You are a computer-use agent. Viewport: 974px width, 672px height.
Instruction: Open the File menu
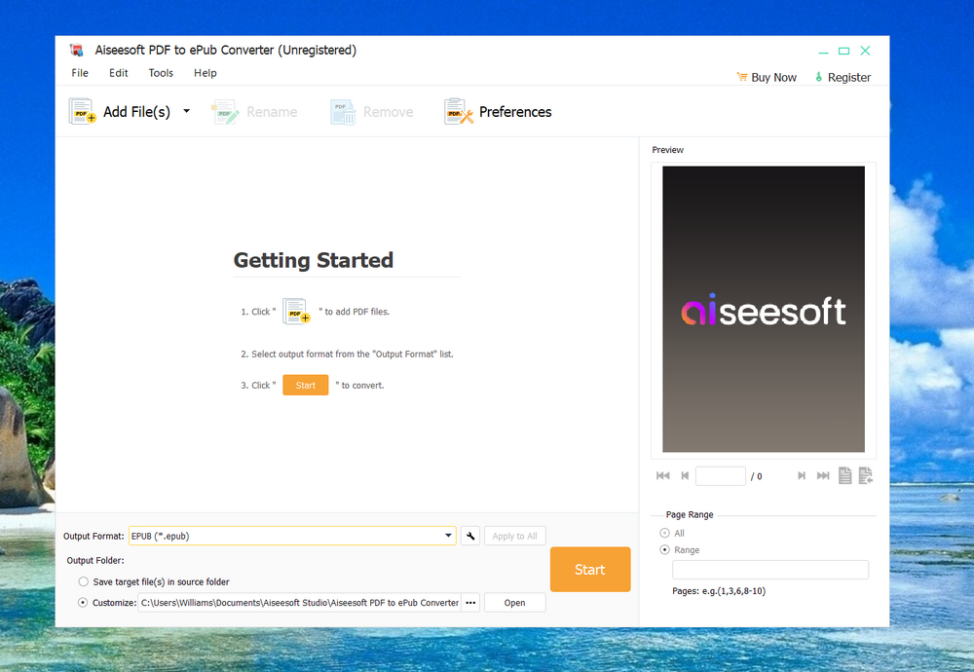[80, 73]
